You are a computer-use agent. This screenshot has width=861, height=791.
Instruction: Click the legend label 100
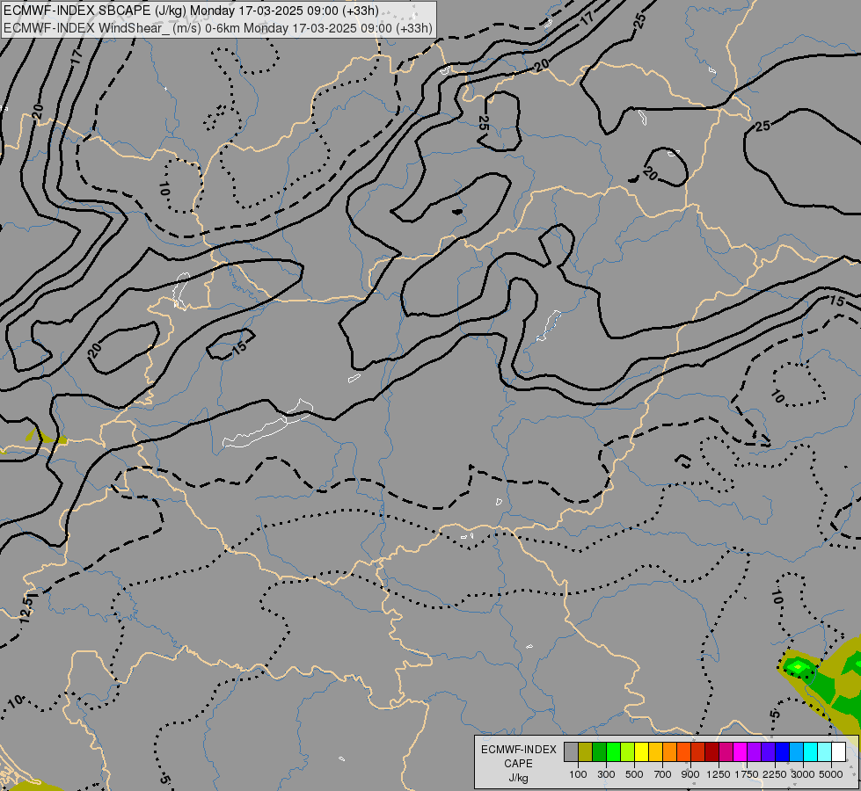pos(578,774)
